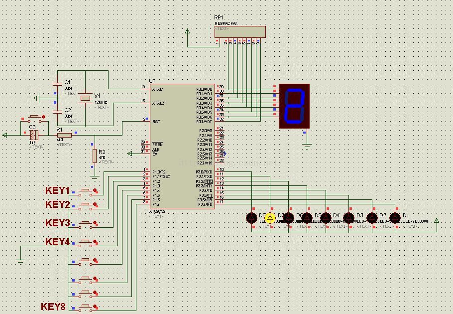Click the RP1 RESPACK-8 resistor pack

(x=240, y=32)
